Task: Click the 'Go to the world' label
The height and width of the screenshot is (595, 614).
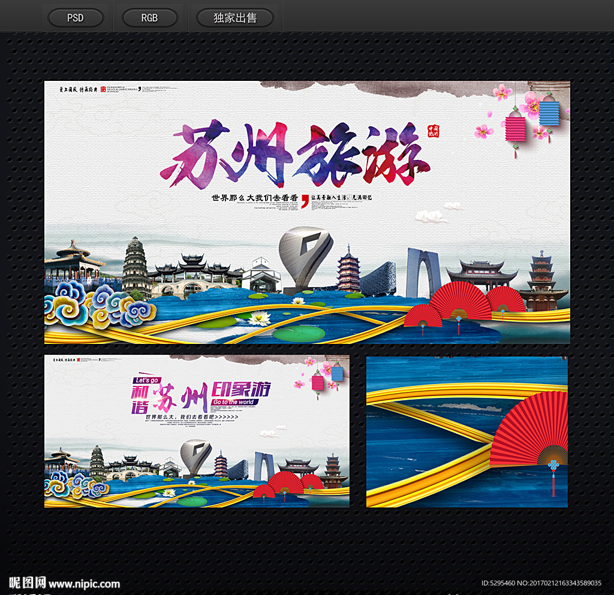Action: tap(234, 402)
